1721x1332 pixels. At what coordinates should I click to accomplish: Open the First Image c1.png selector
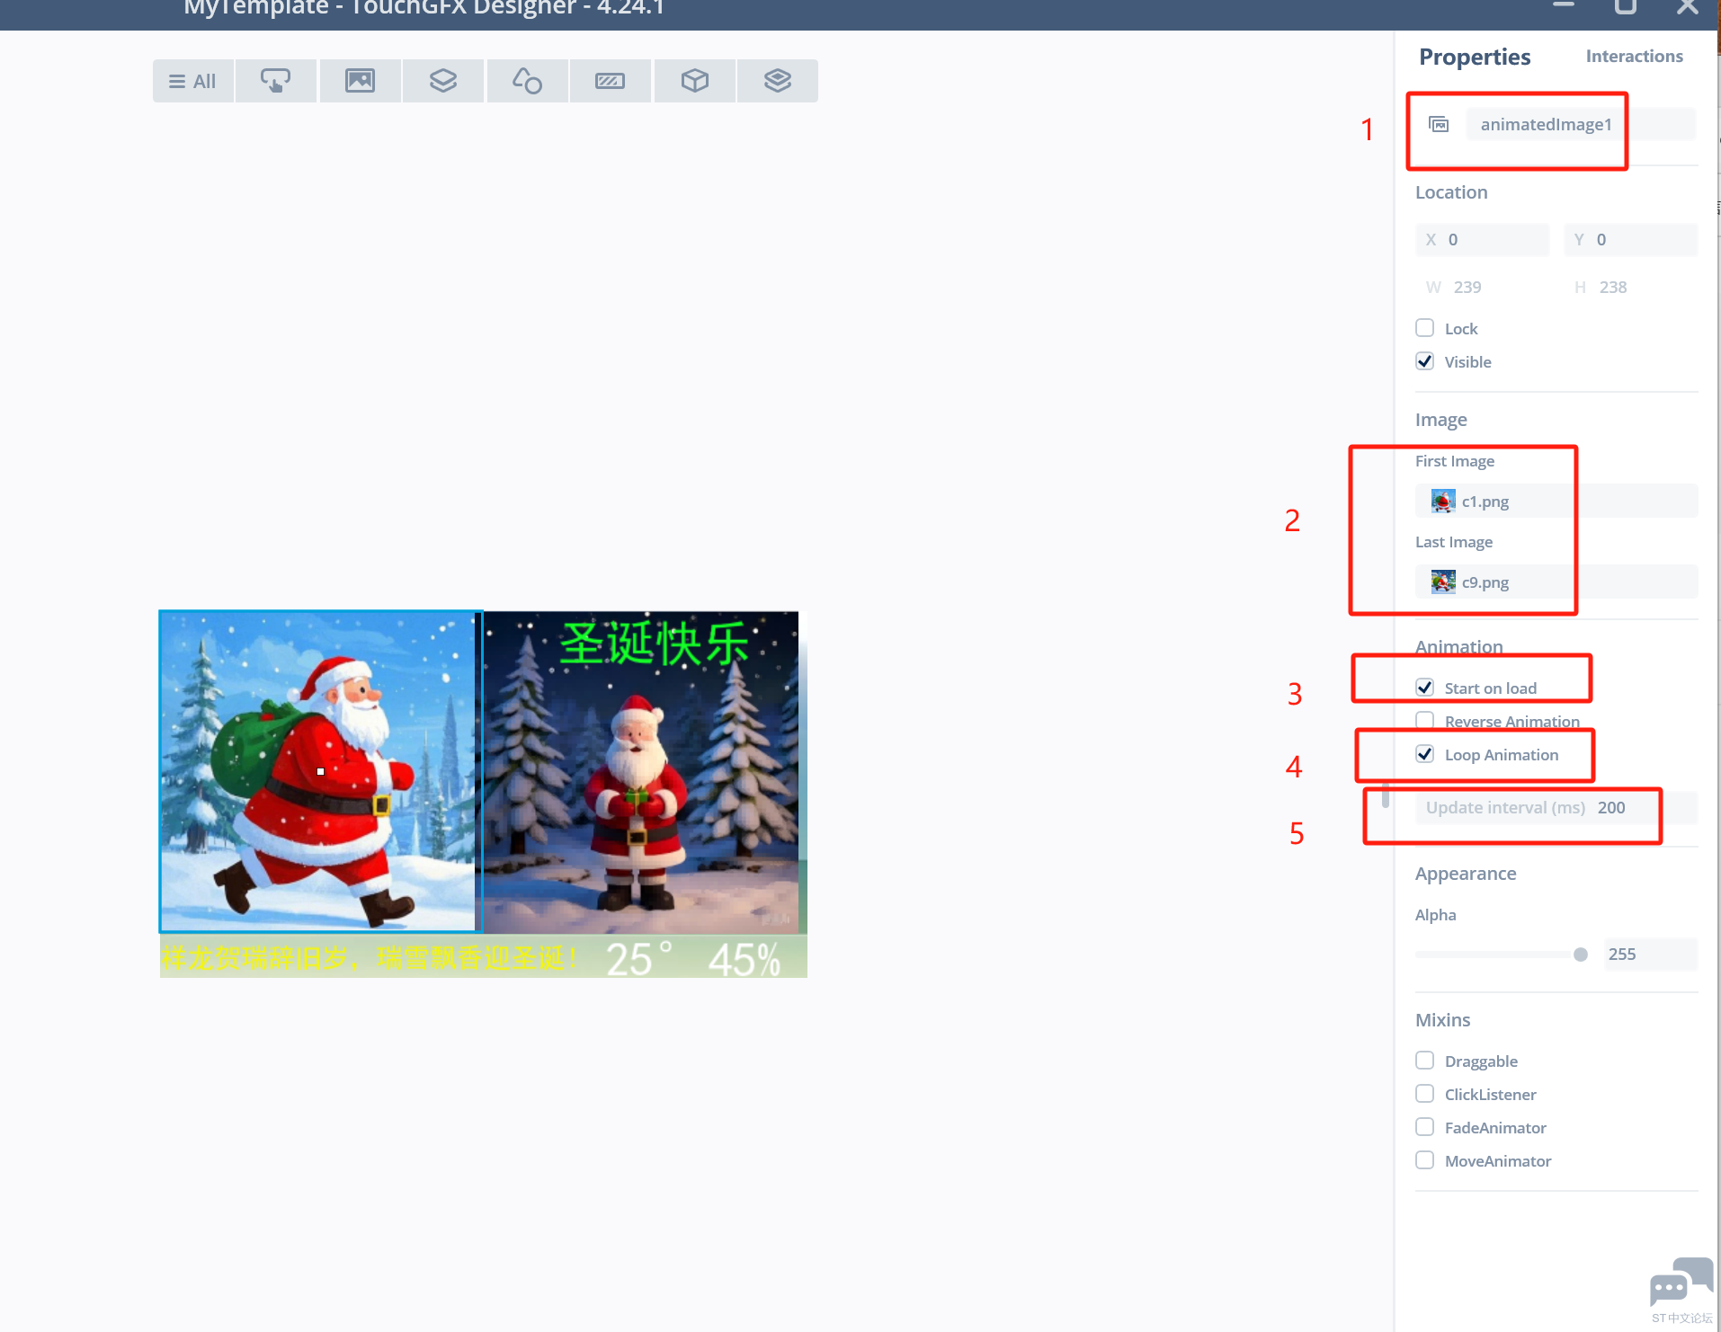[x=1556, y=501]
